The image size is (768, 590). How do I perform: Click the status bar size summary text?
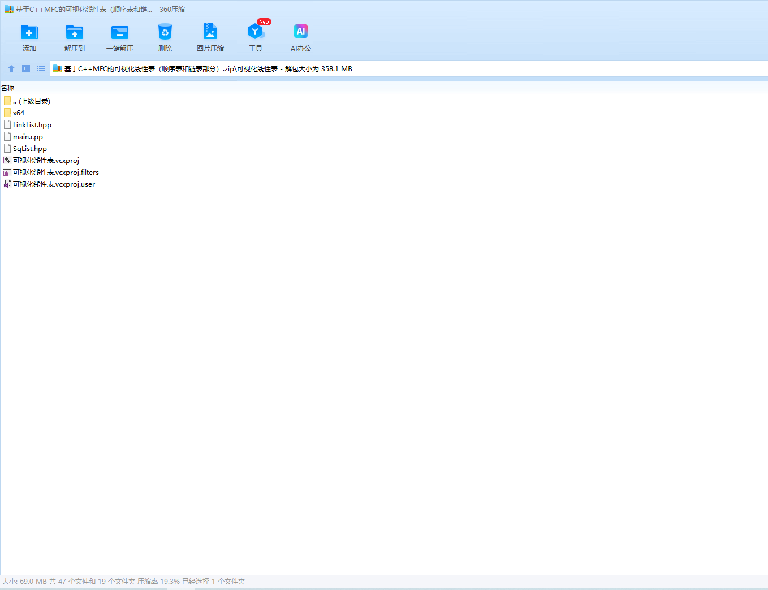pyautogui.click(x=123, y=582)
